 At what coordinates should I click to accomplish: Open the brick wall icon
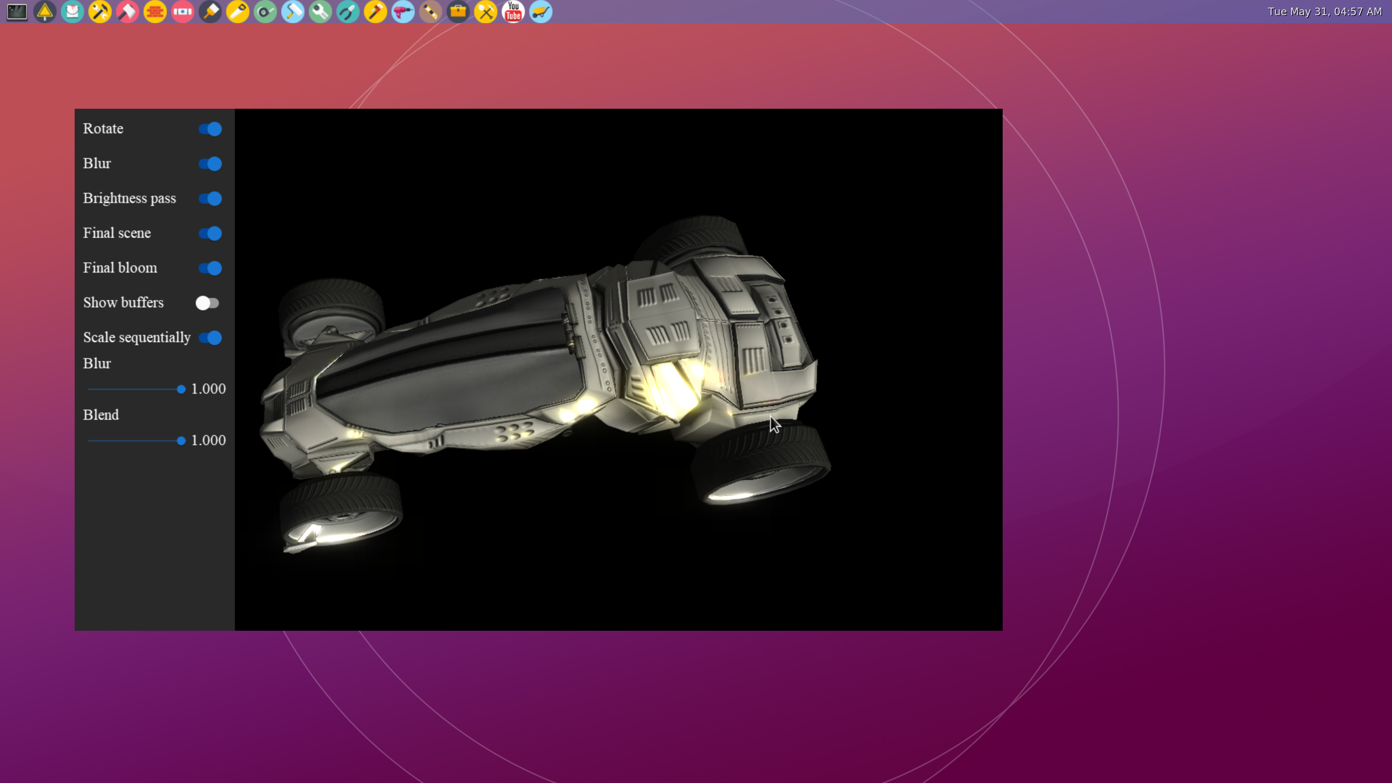155,12
